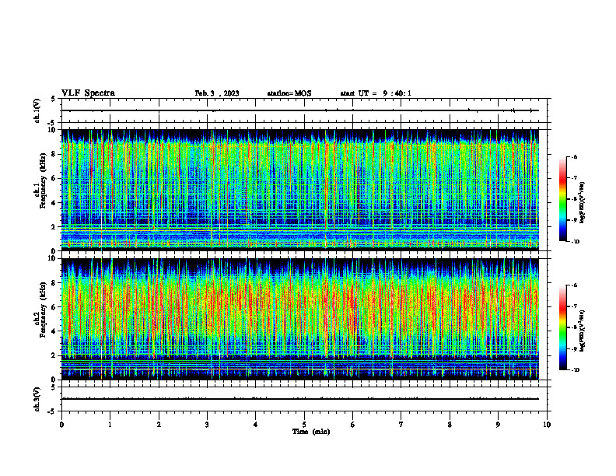The width and height of the screenshot is (616, 476).
Task: Click the "-10" label on ch.2 color bar
Action: click(x=575, y=370)
